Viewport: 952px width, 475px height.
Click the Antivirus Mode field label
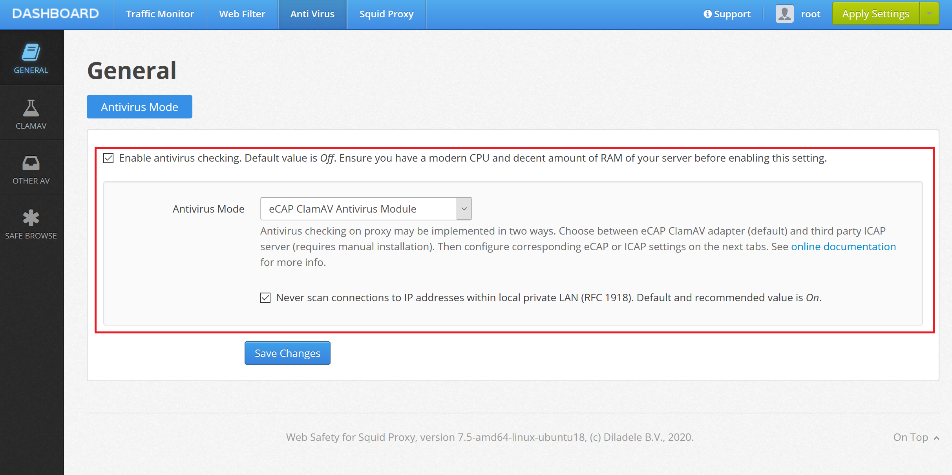208,209
